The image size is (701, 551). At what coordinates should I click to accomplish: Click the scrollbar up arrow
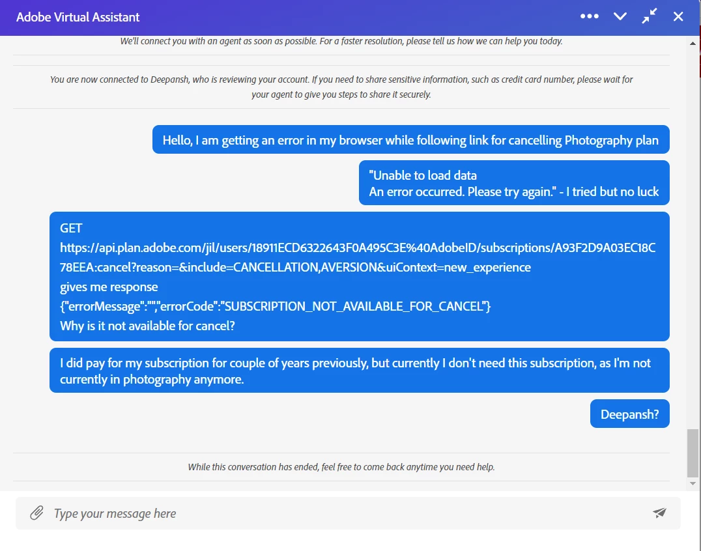click(x=693, y=44)
